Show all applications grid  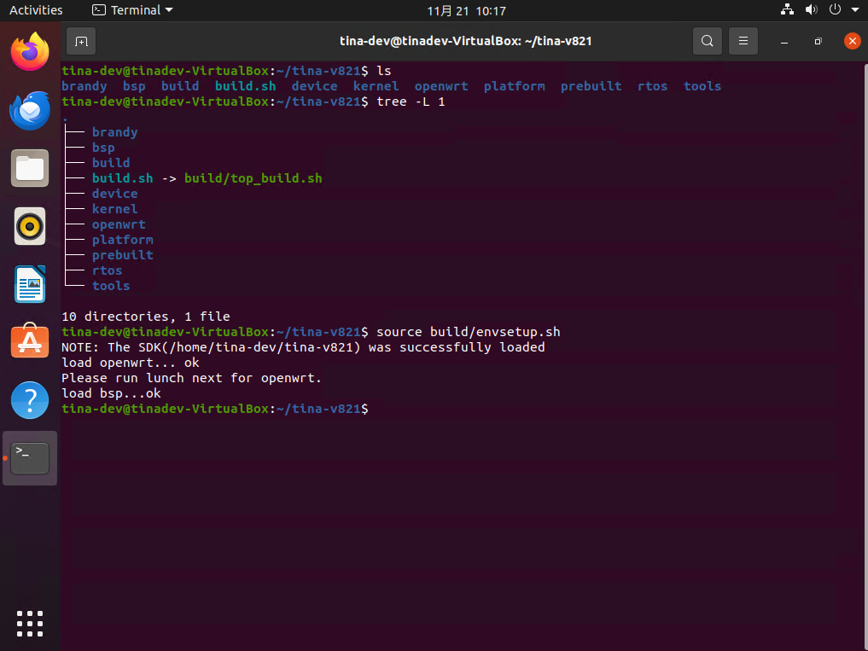[30, 623]
